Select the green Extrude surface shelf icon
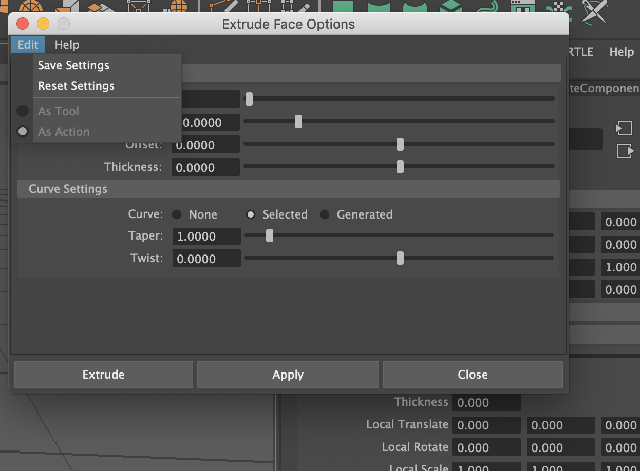640x471 pixels. (452, 6)
